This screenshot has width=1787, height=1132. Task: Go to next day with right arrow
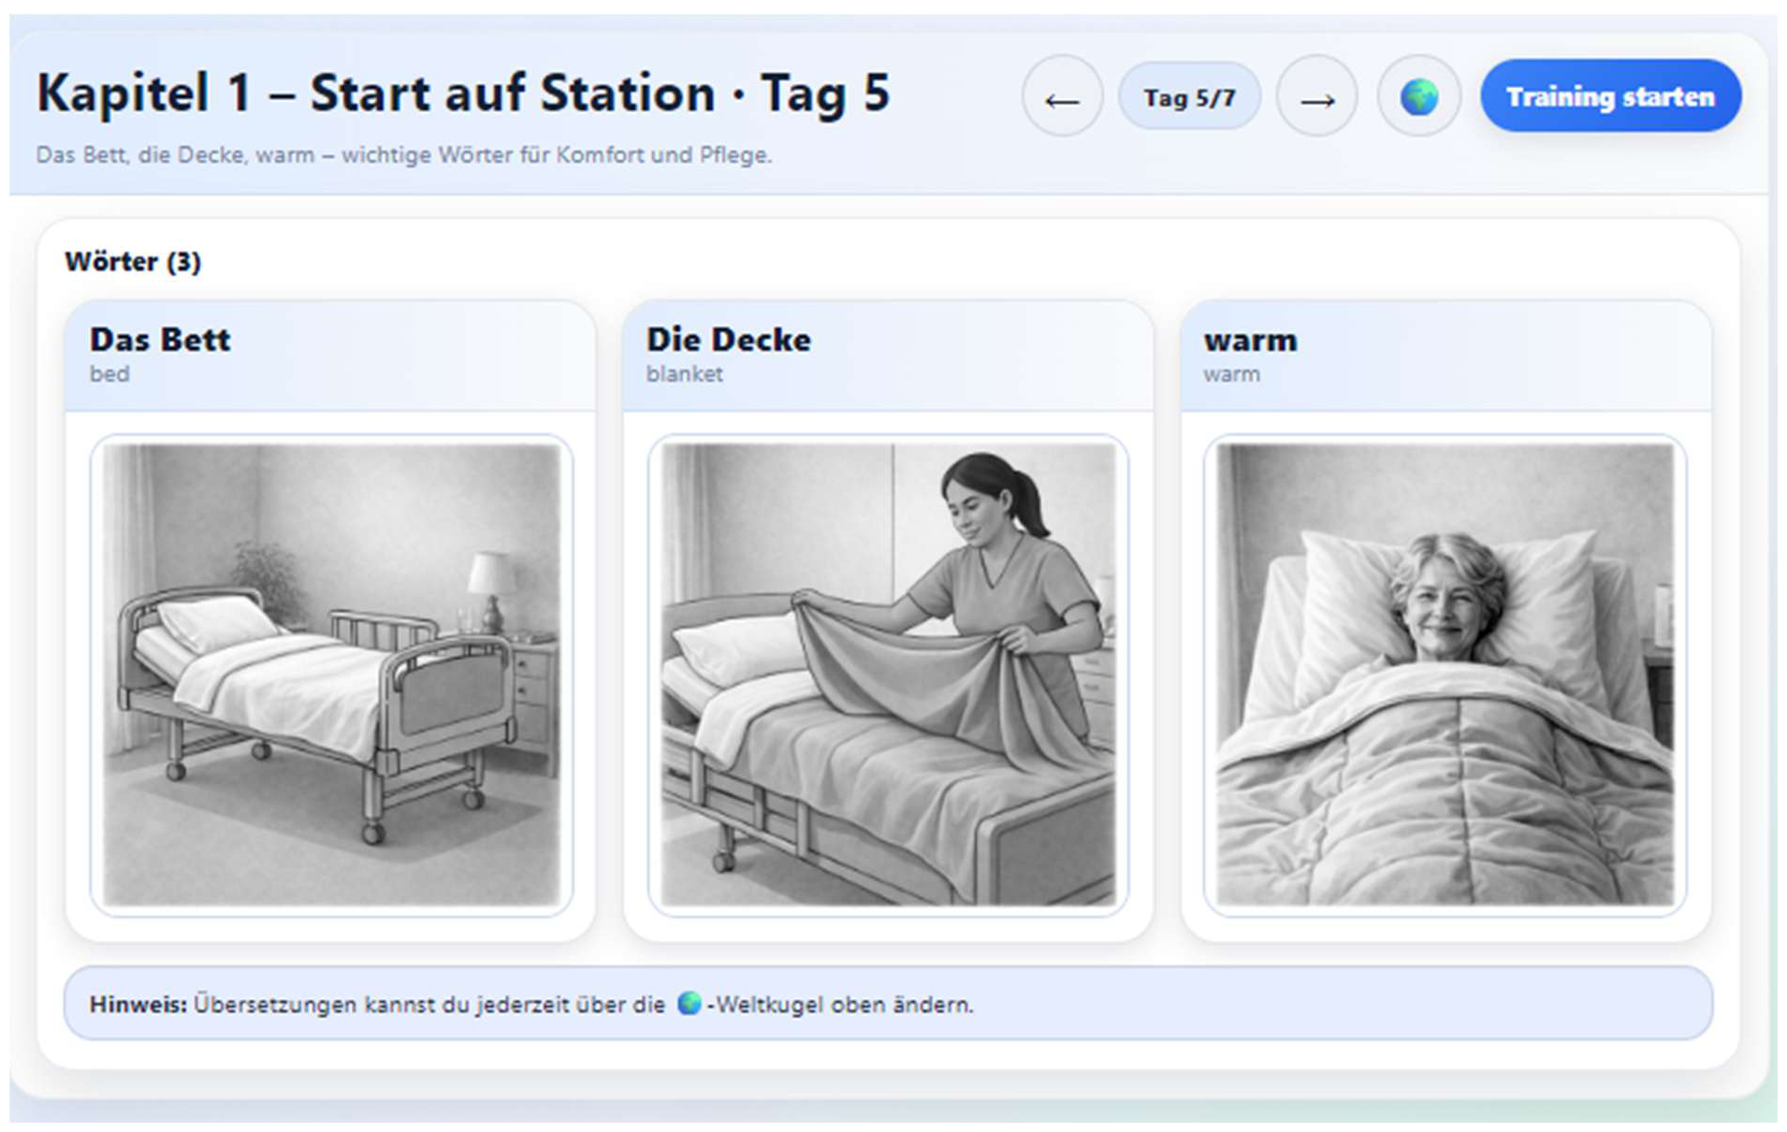tap(1316, 97)
